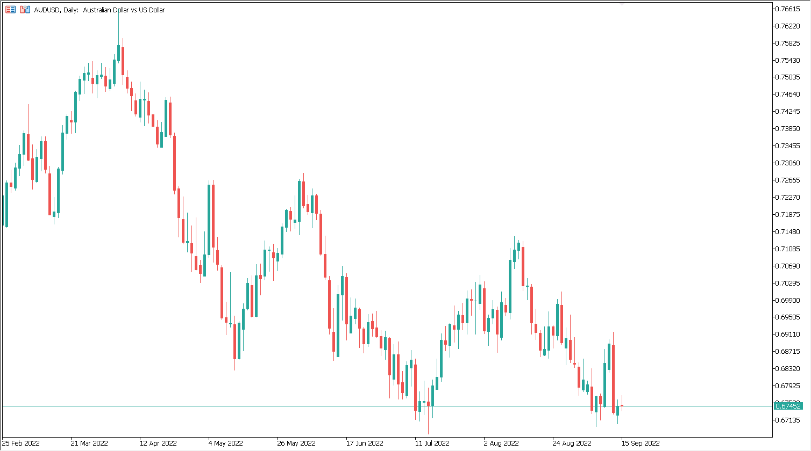Click the 12 Apr 2022 date label
This screenshot has width=811, height=451.
click(158, 443)
